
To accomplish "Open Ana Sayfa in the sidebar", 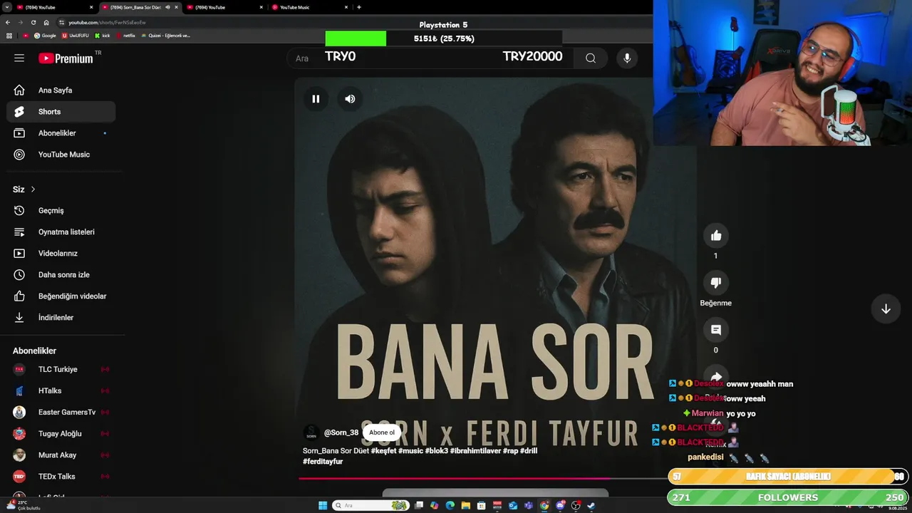I will (61, 90).
